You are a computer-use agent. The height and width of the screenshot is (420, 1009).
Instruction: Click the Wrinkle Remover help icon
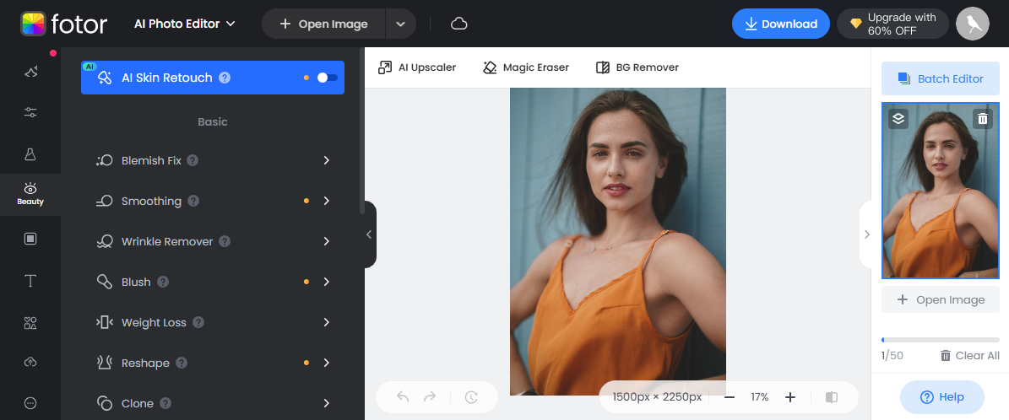coord(225,242)
